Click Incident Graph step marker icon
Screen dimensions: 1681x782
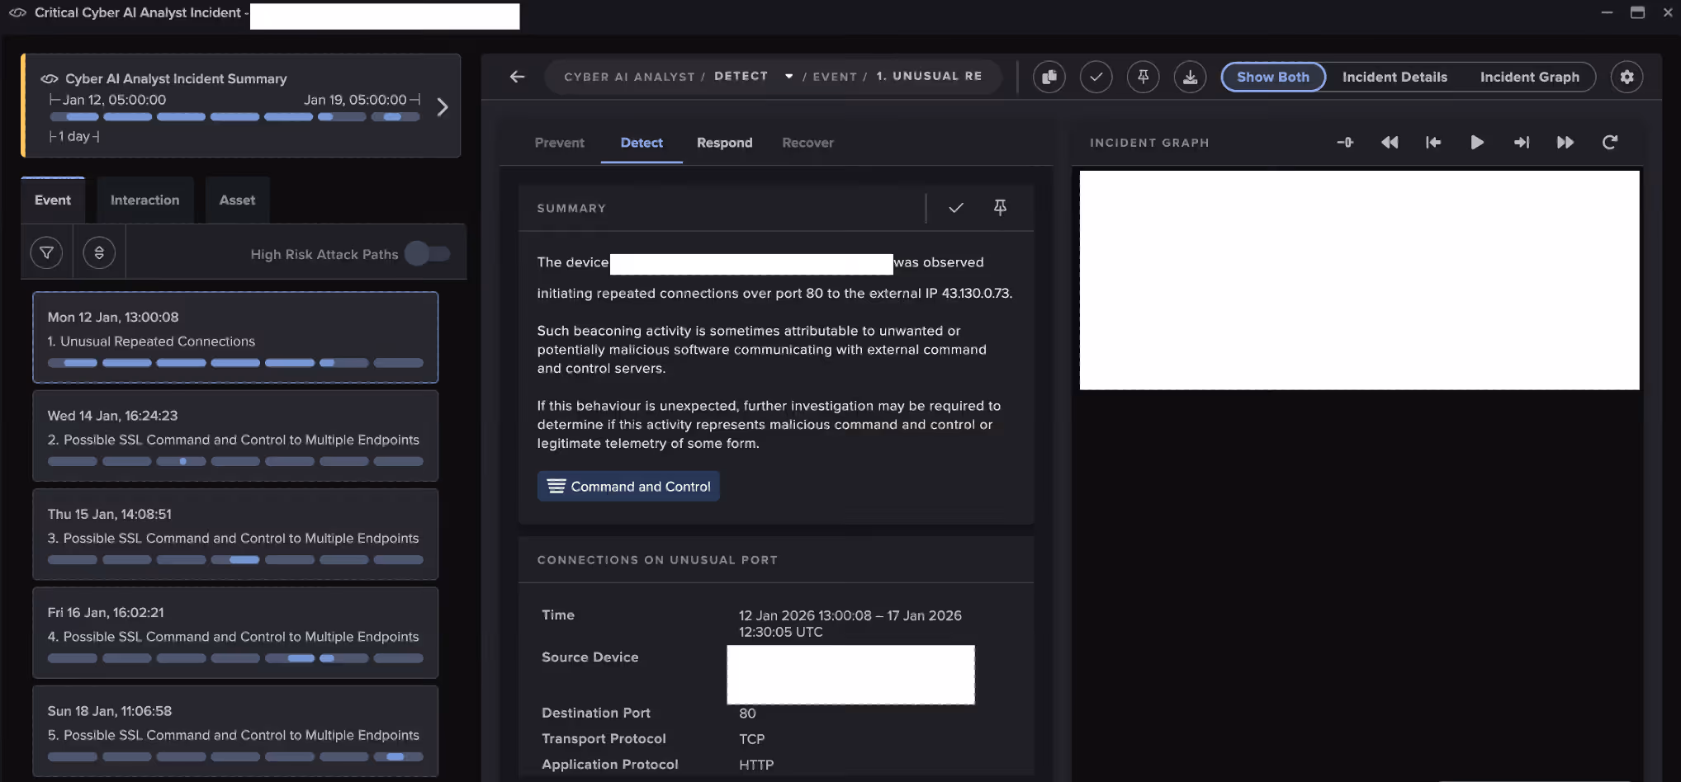click(x=1345, y=143)
